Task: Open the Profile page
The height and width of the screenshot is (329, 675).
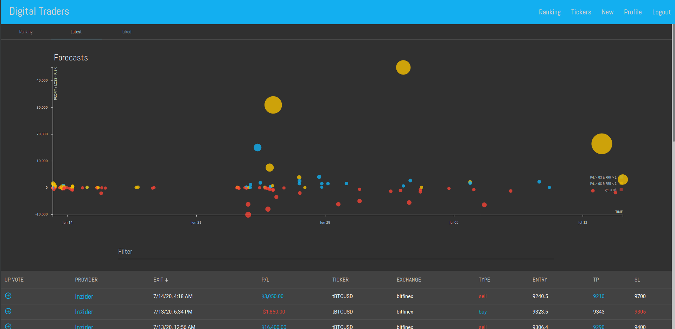Action: click(633, 12)
